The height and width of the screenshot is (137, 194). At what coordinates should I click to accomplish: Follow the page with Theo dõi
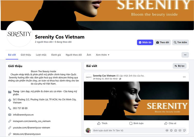[x=163, y=42]
